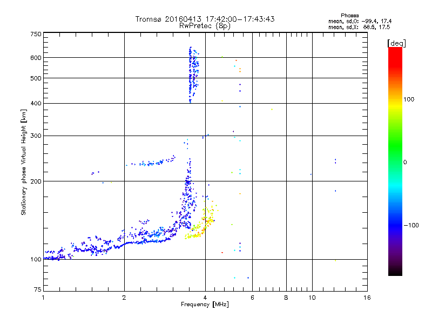Click the y-axis tick label '400'
This screenshot has height=324, width=432.
coord(36,103)
